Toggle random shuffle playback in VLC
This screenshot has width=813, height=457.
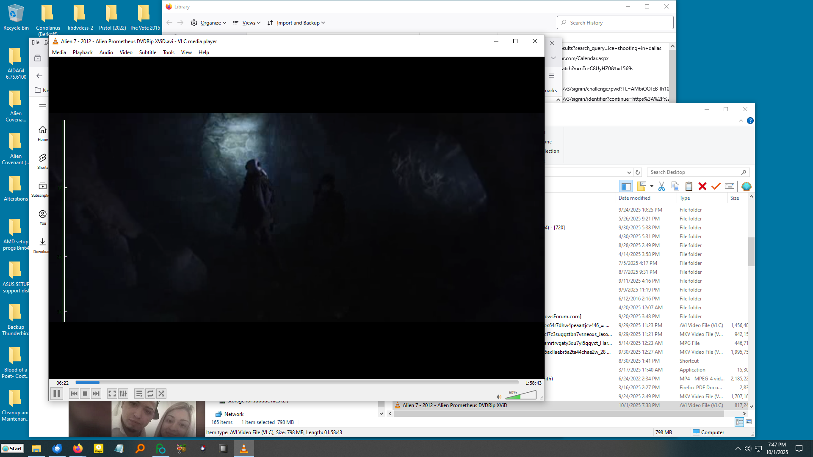point(161,394)
